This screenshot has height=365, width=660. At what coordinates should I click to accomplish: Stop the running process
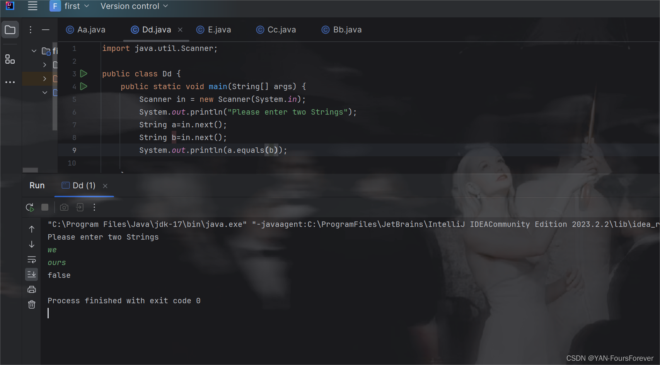pyautogui.click(x=44, y=207)
